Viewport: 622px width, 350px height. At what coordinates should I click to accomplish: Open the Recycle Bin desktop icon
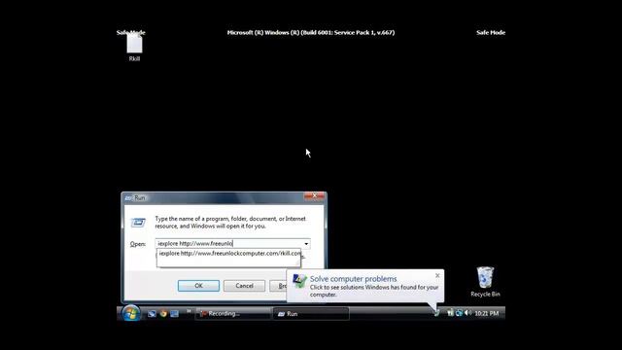coord(485,281)
